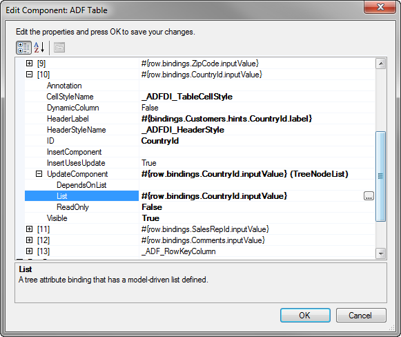
Task: Click the _ADF_RowKeyColumn value
Action: 178,251
